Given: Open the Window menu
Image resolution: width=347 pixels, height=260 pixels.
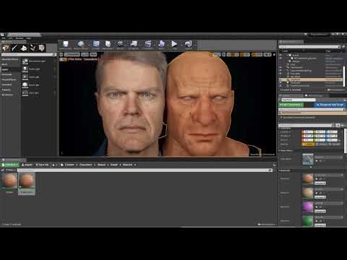Looking at the screenshot, I should [20, 38].
